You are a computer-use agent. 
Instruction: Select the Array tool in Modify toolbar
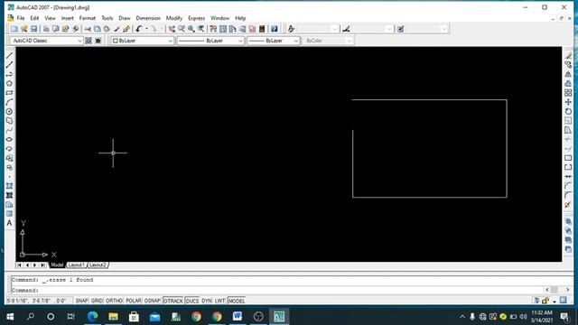pos(568,93)
